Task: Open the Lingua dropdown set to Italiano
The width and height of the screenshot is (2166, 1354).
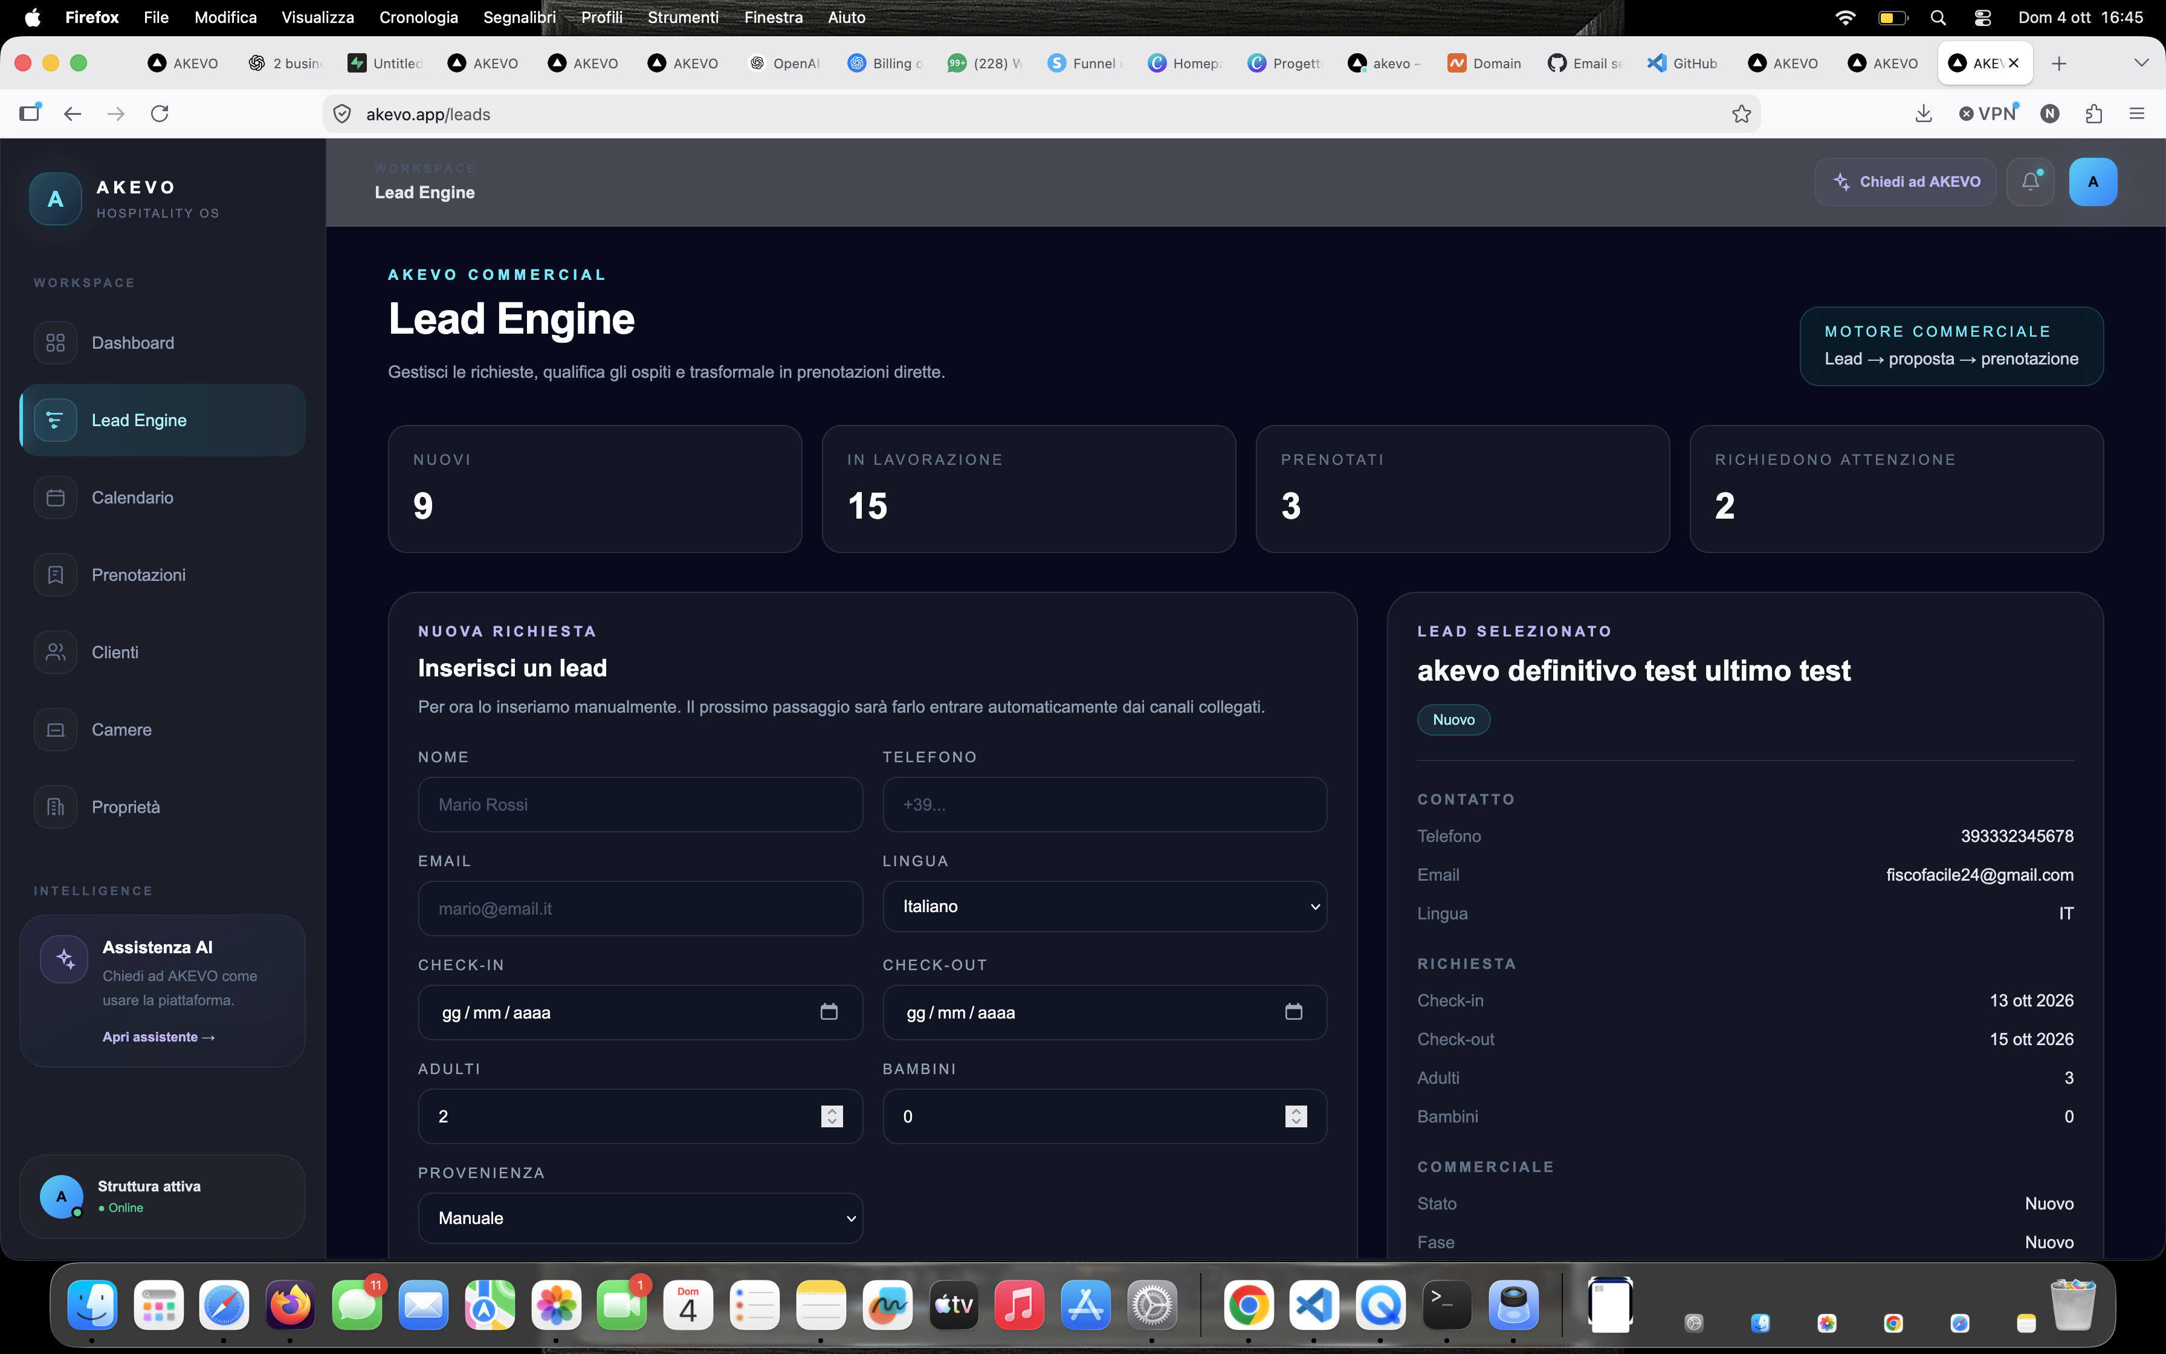Action: (x=1105, y=906)
